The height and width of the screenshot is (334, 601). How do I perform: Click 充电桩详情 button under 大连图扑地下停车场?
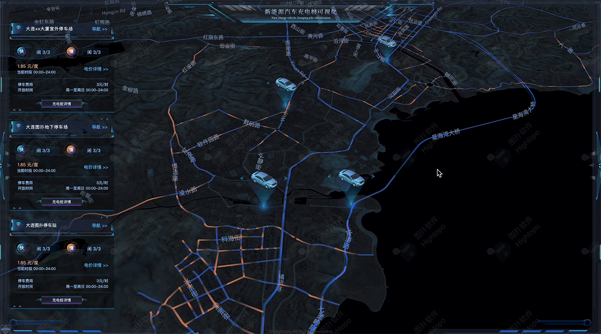tap(62, 202)
